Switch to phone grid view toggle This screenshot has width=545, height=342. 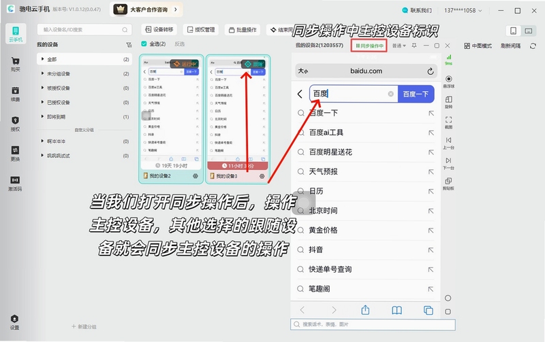tap(514, 31)
